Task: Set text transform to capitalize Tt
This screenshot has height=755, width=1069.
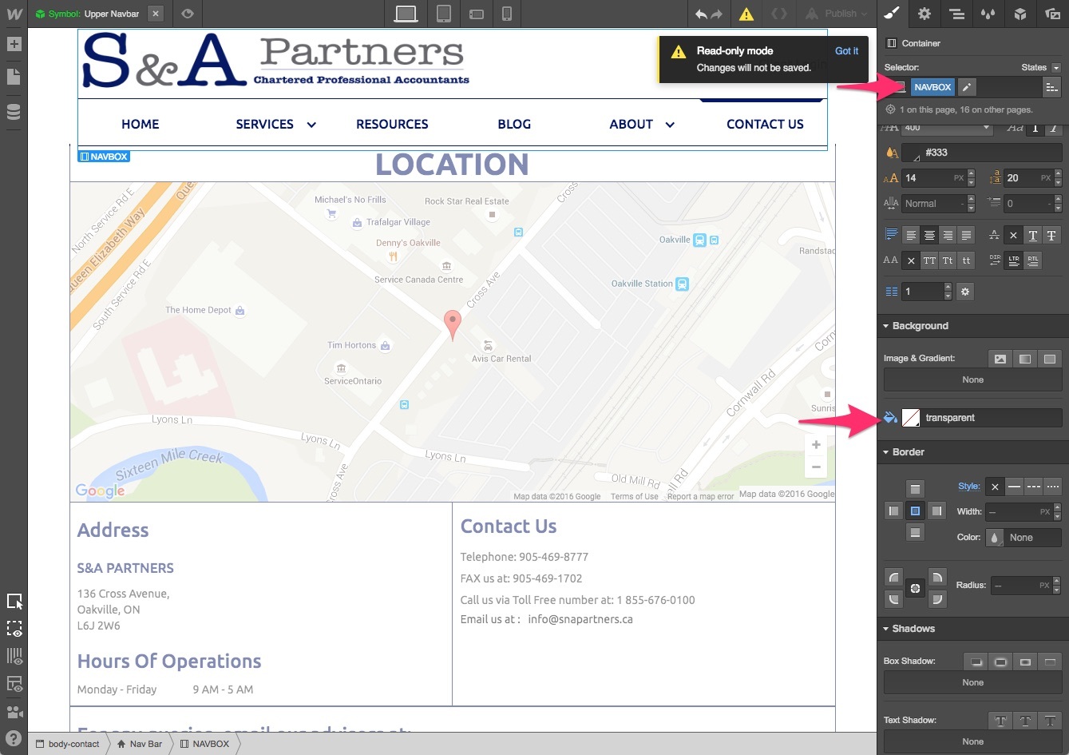Action: pyautogui.click(x=948, y=260)
